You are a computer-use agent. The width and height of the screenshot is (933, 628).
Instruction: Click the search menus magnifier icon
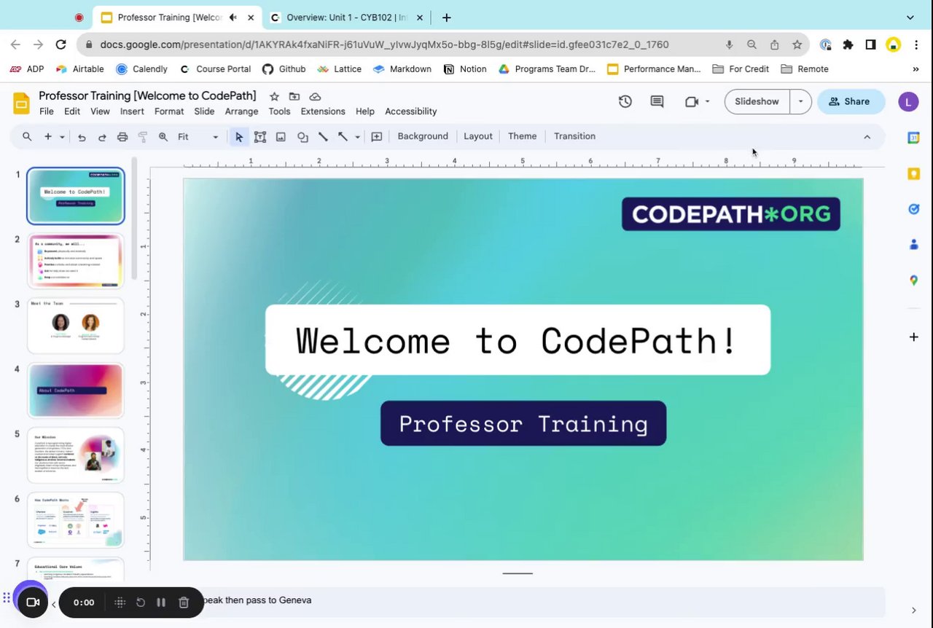click(x=27, y=136)
